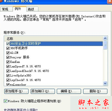This screenshot has width=112, height=111.
Task: Uncheck 360安全卫士实时保护 checkbox
Action: click(x=8, y=44)
